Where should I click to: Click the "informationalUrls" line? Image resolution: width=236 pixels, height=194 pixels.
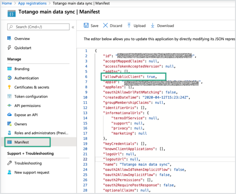(x=126, y=113)
